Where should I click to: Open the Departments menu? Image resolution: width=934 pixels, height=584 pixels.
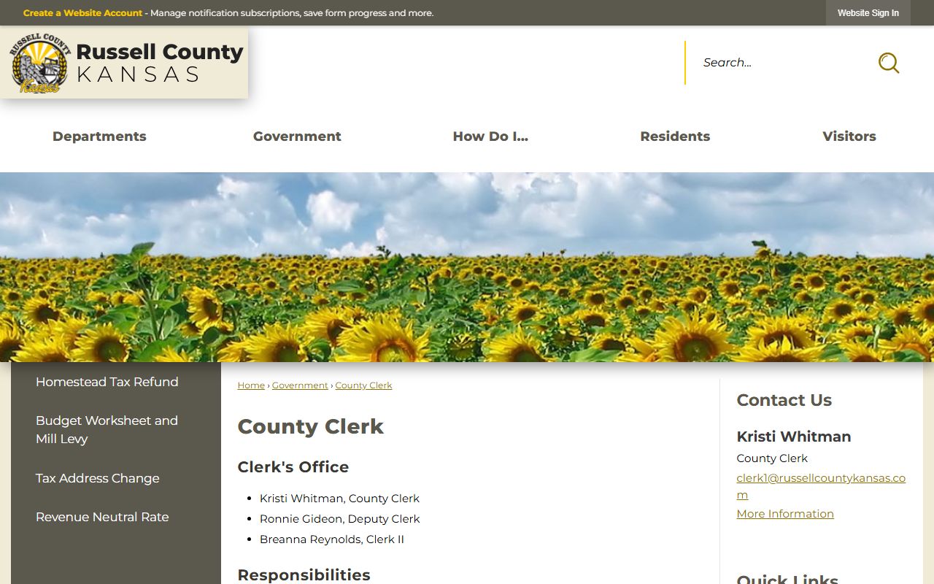tap(99, 137)
